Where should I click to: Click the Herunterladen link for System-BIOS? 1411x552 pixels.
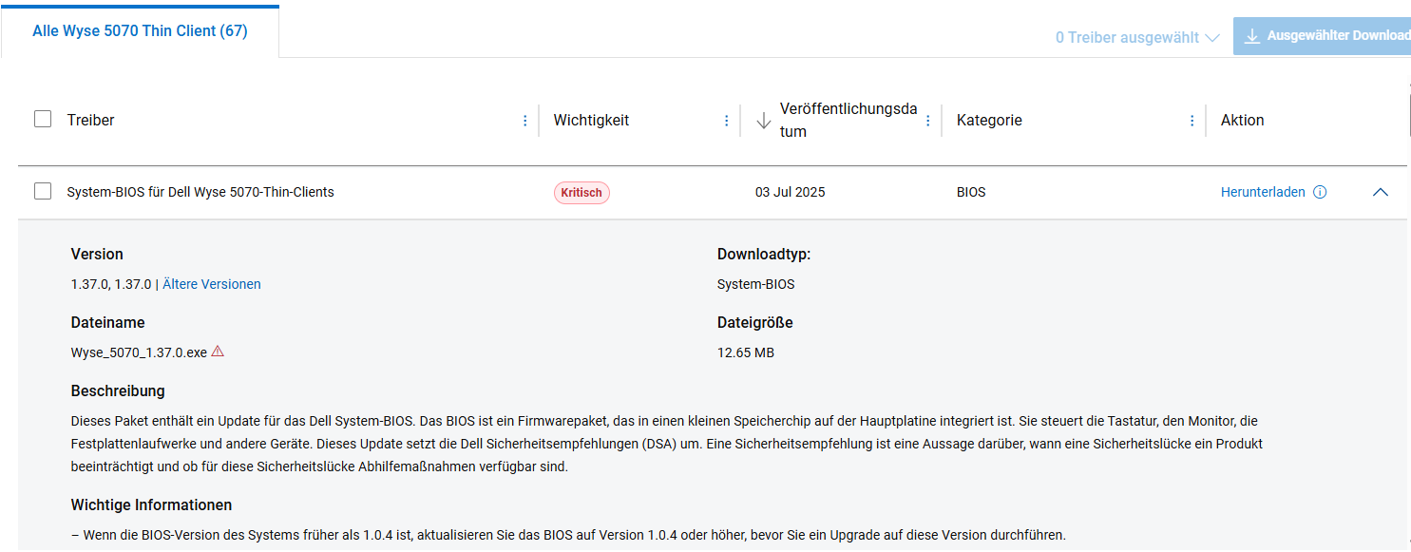(1263, 192)
